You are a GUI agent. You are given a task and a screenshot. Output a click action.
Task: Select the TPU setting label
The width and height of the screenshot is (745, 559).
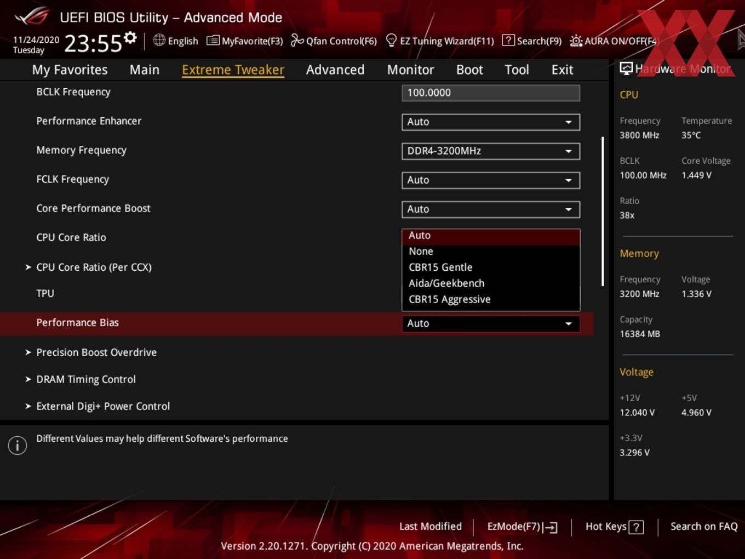(x=45, y=293)
